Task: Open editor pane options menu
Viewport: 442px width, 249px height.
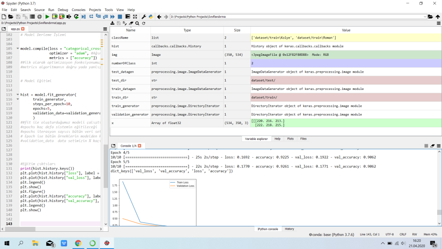Action: click(x=105, y=29)
